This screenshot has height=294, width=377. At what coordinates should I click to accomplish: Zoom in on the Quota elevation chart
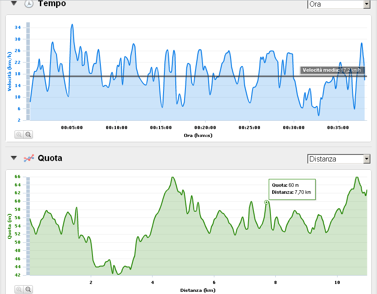tap(19, 289)
